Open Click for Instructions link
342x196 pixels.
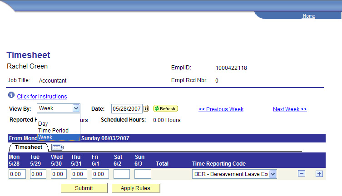(42, 97)
